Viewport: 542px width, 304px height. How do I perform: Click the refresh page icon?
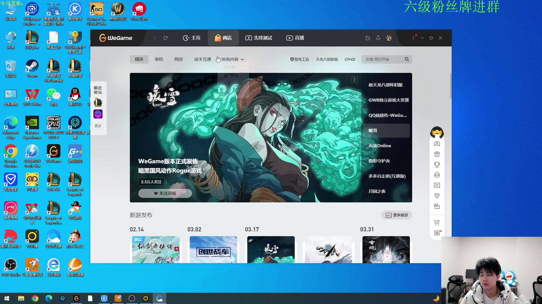(165, 38)
